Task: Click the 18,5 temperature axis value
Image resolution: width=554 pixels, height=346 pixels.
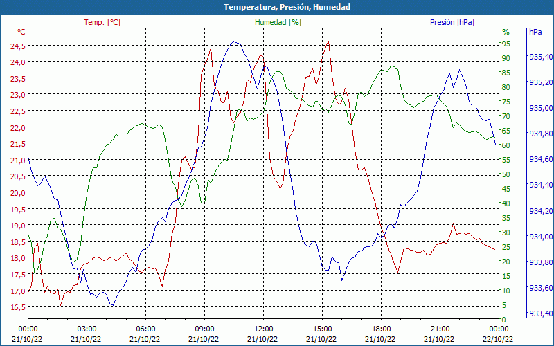Action: click(18, 242)
